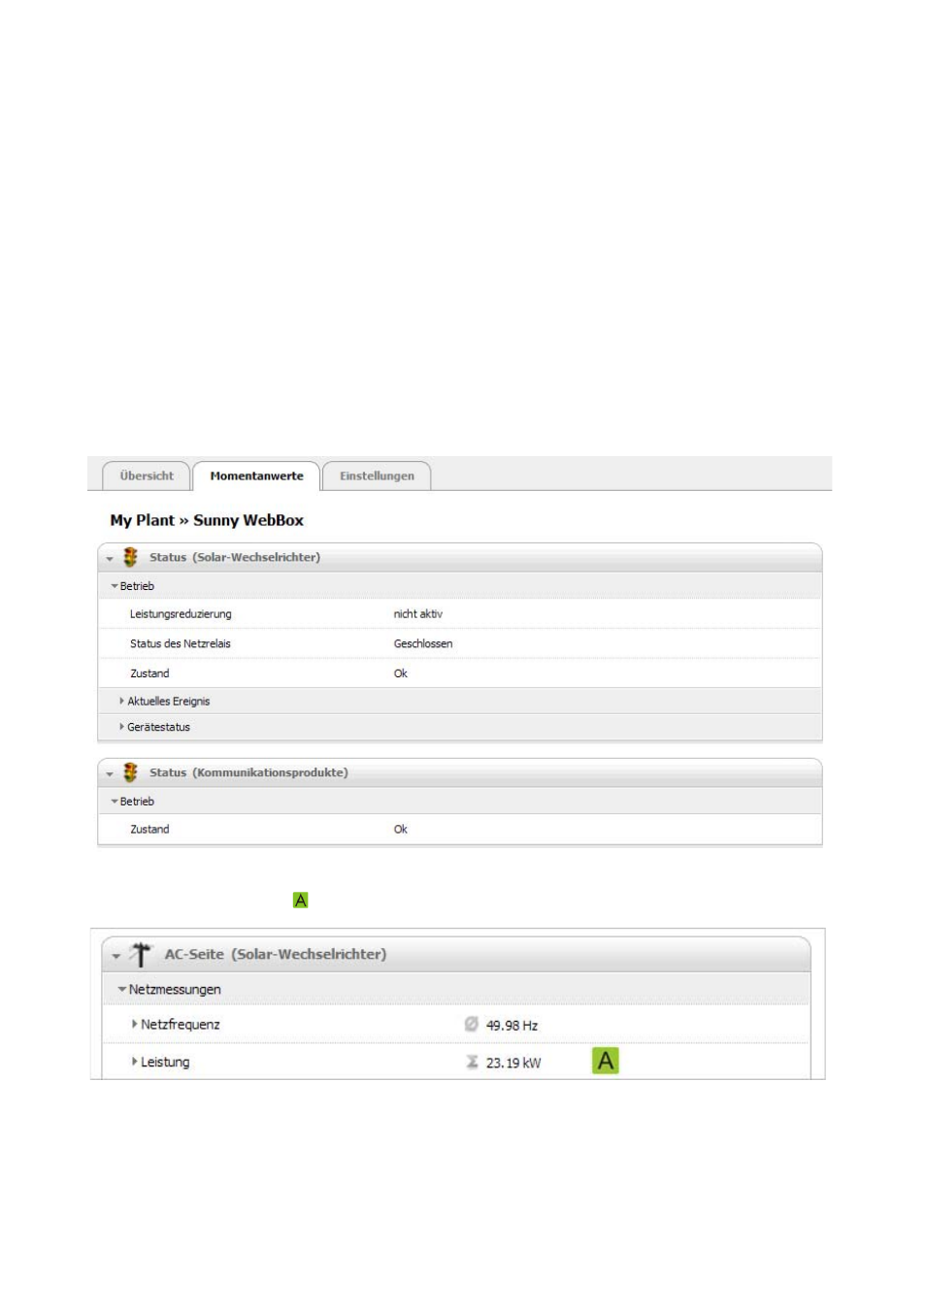Click traffic light icon for Solar-Wechselrichter status
Viewport: 926px width, 1311px height.
[130, 557]
